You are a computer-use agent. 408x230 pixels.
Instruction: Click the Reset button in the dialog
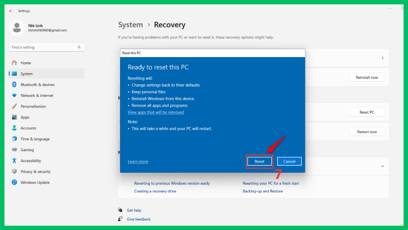point(259,161)
